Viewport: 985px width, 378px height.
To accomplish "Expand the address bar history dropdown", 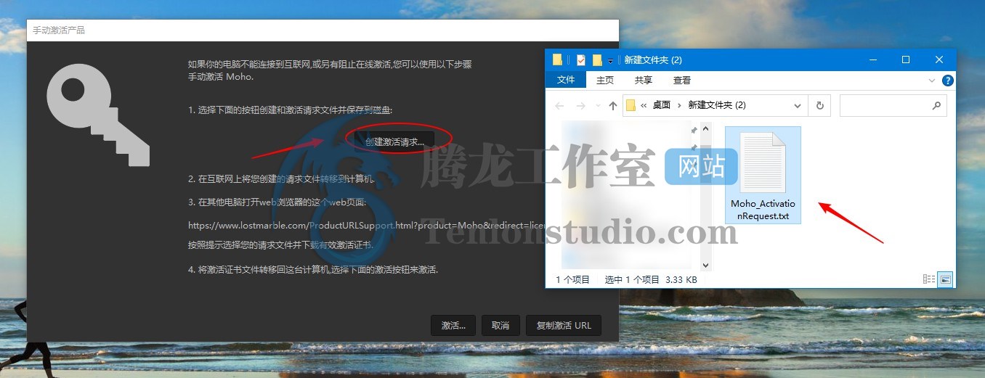I will pos(798,105).
